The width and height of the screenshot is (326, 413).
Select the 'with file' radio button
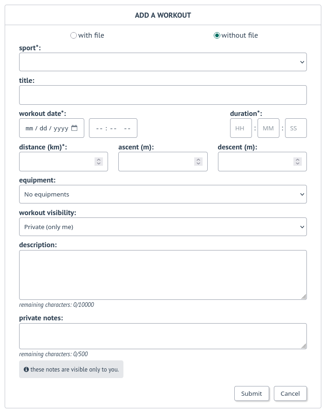click(73, 35)
